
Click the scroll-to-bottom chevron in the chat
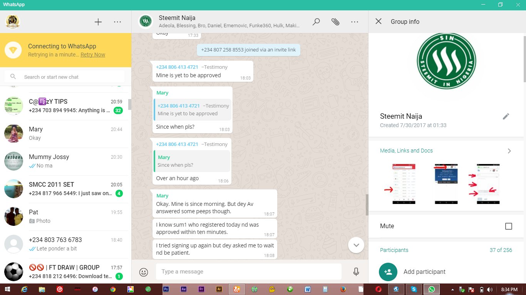click(x=356, y=245)
